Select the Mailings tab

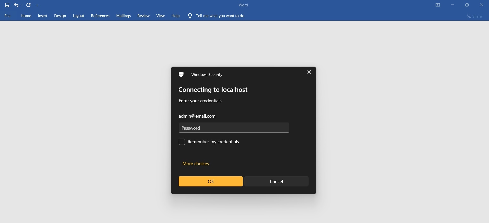tap(123, 16)
